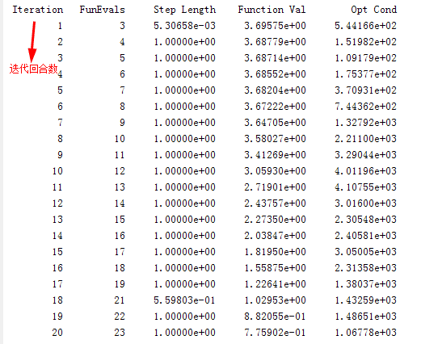Click Opt Cond value 7.44362e+02
This screenshot has width=421, height=344.
365,107
